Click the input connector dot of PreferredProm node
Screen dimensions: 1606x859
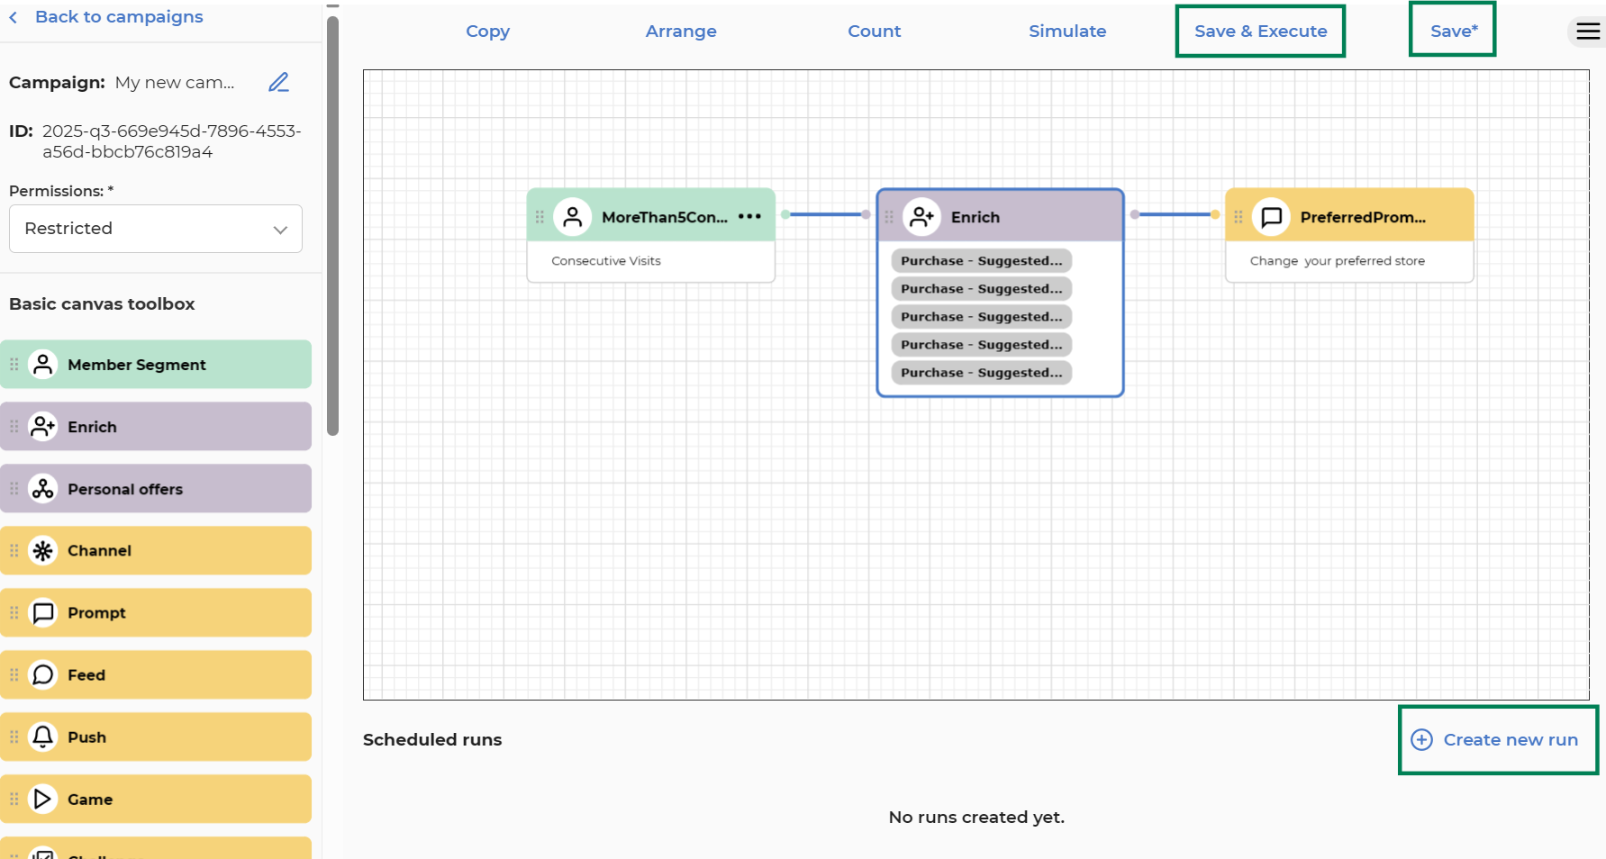pos(1215,214)
